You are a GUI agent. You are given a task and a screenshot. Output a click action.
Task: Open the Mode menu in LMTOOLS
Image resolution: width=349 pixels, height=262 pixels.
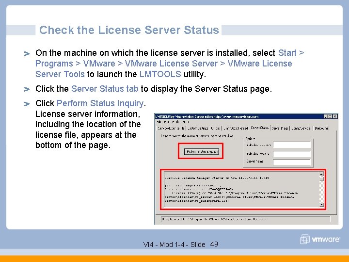[176, 122]
